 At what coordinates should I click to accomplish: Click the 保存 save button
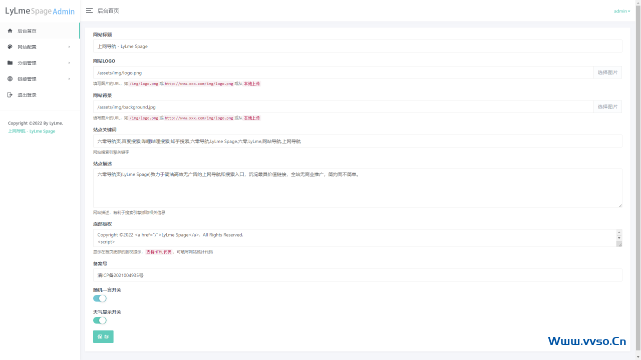tap(103, 336)
